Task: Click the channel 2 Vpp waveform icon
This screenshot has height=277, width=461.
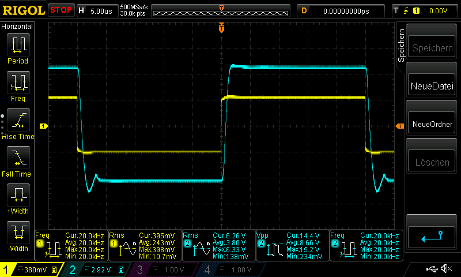Action: click(x=275, y=250)
